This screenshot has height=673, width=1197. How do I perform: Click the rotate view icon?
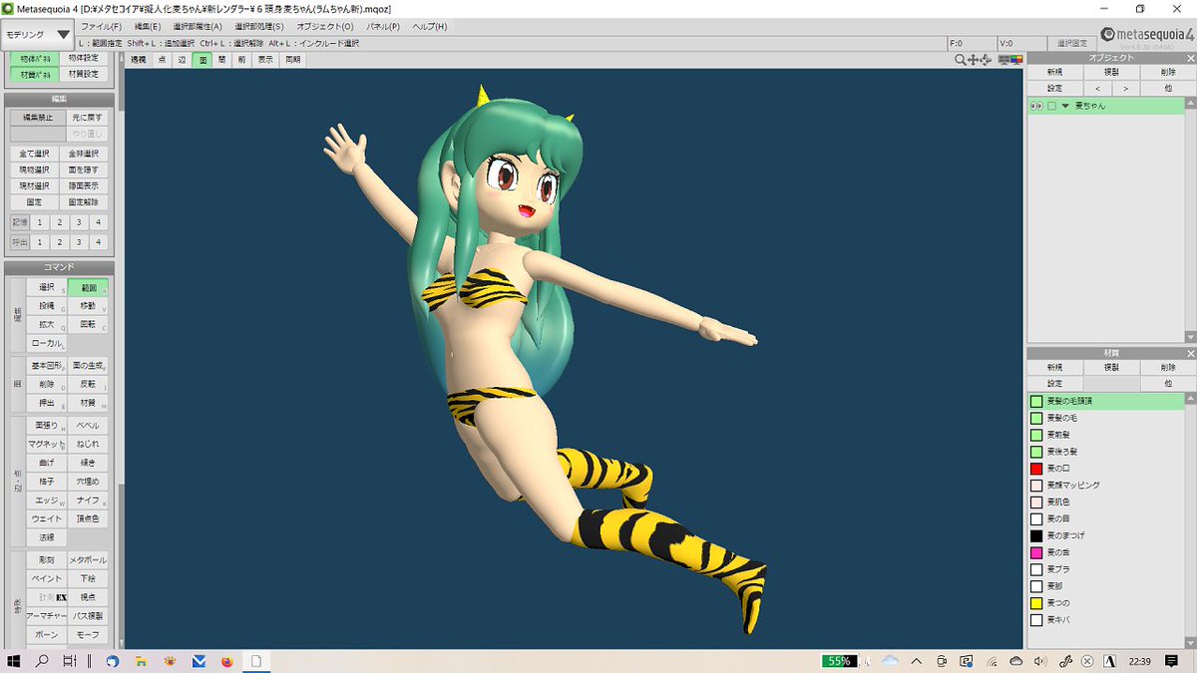coord(987,60)
